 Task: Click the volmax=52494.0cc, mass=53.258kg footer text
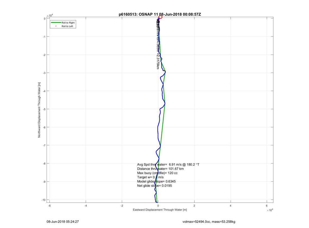coord(209,221)
